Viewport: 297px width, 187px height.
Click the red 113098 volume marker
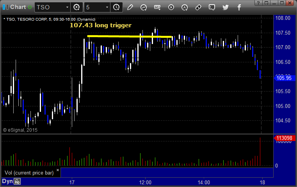pos(284,138)
